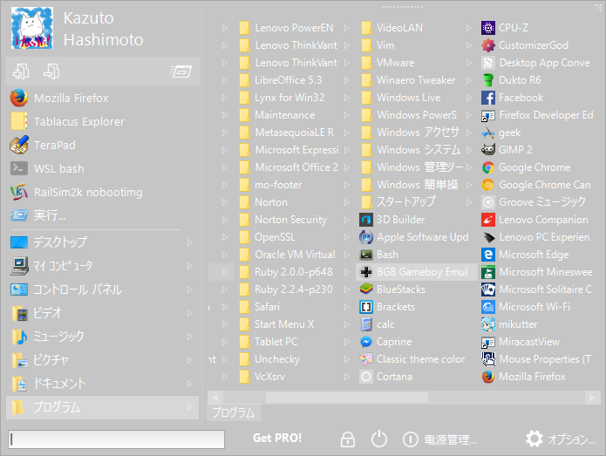Launch Mouse Properties item
Screen dimensions: 606x456
[x=538, y=359]
